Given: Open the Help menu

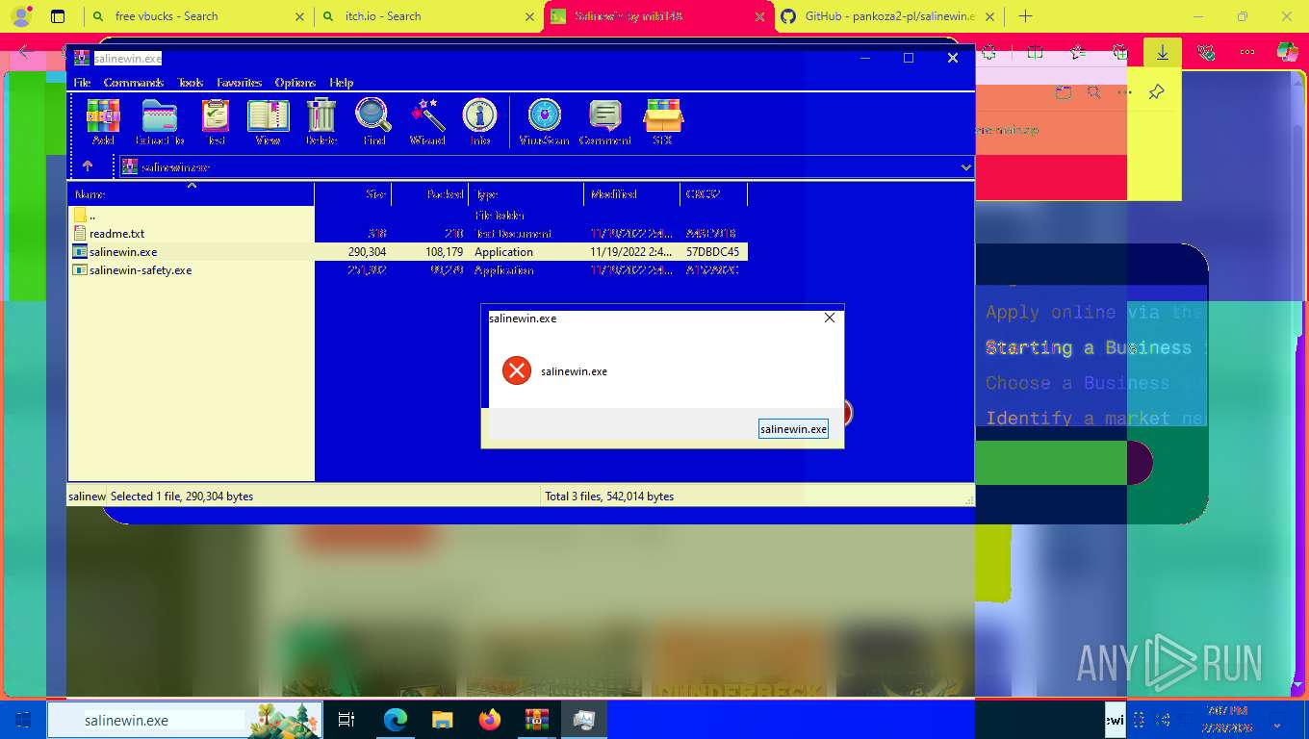Looking at the screenshot, I should point(342,83).
